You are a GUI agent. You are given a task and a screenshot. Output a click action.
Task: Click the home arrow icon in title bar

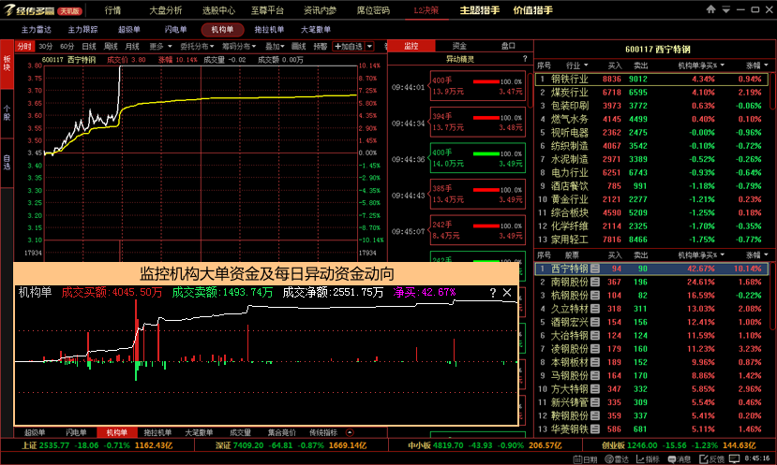pyautogui.click(x=711, y=9)
